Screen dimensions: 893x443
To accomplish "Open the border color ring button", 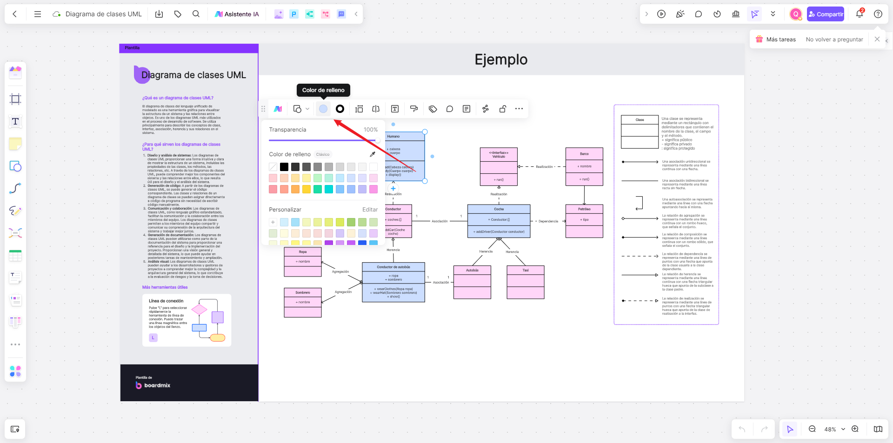I will pyautogui.click(x=340, y=109).
